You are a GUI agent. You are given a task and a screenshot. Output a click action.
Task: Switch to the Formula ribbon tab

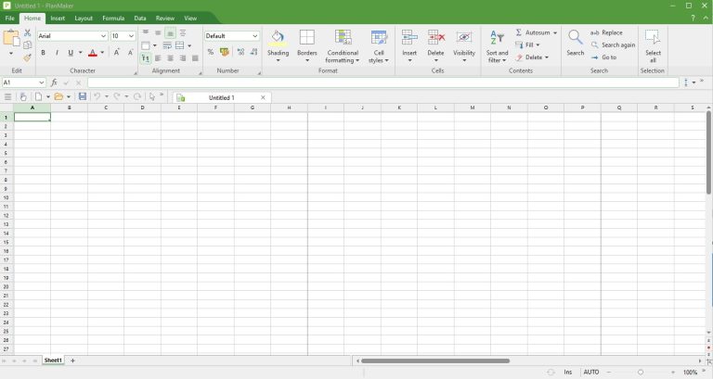113,18
